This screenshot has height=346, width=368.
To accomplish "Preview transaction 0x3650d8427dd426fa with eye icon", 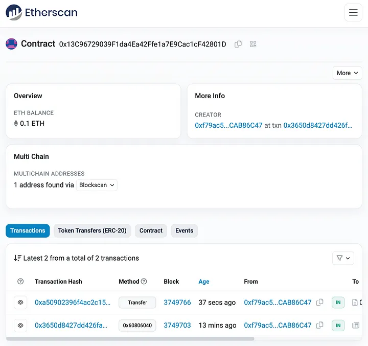I will [20, 325].
